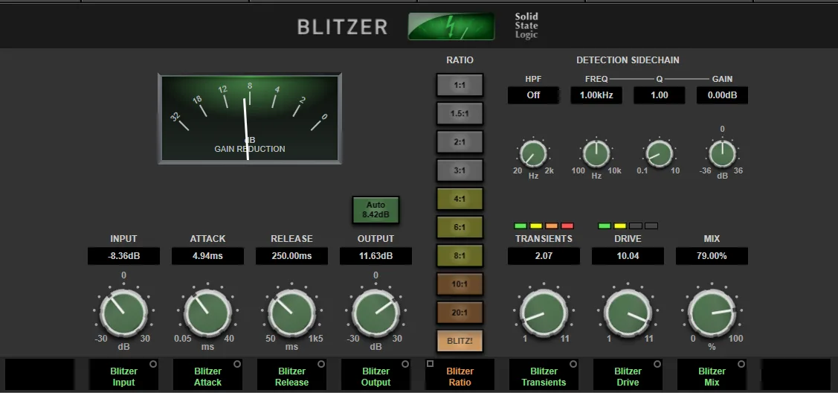
Task: Click the orange Blitzer Ratio parameter slot
Action: [x=460, y=374]
